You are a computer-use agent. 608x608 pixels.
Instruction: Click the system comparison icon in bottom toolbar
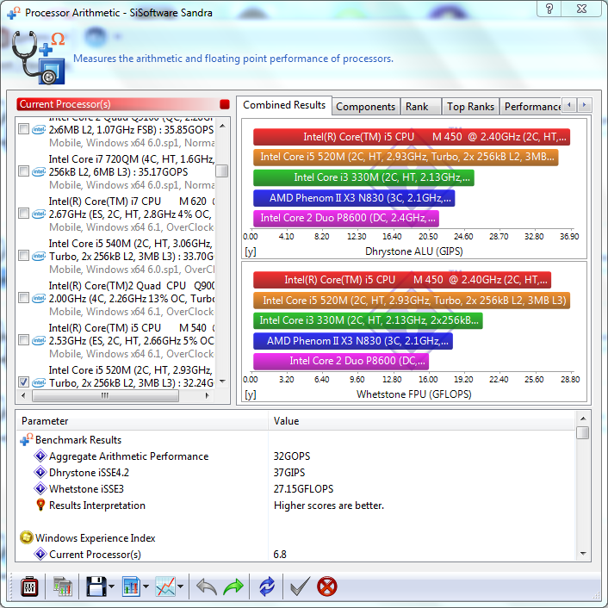tap(62, 586)
